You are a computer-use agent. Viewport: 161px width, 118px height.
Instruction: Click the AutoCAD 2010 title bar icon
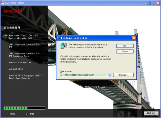[3, 3]
